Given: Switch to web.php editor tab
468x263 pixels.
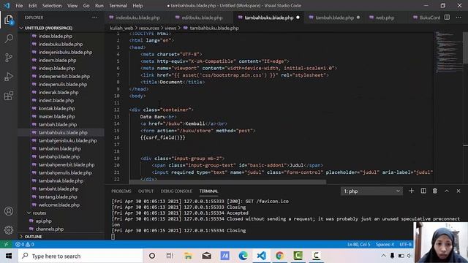Looking at the screenshot, I should point(385,18).
